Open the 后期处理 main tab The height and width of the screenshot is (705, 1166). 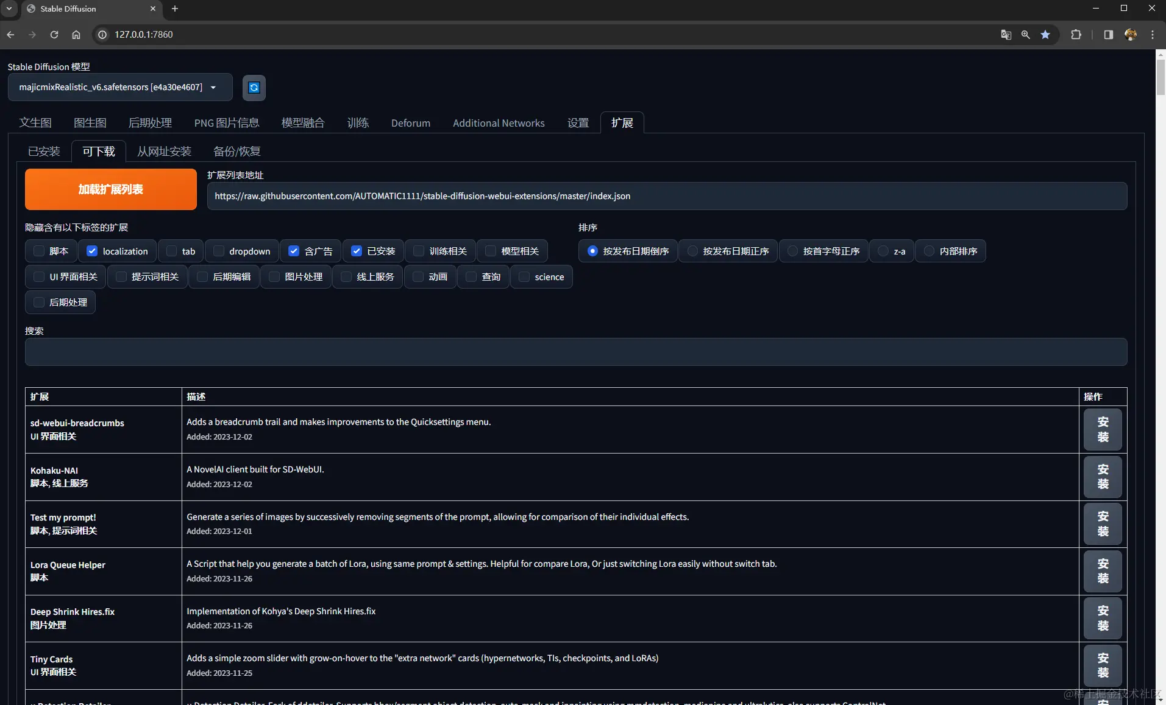pos(150,123)
